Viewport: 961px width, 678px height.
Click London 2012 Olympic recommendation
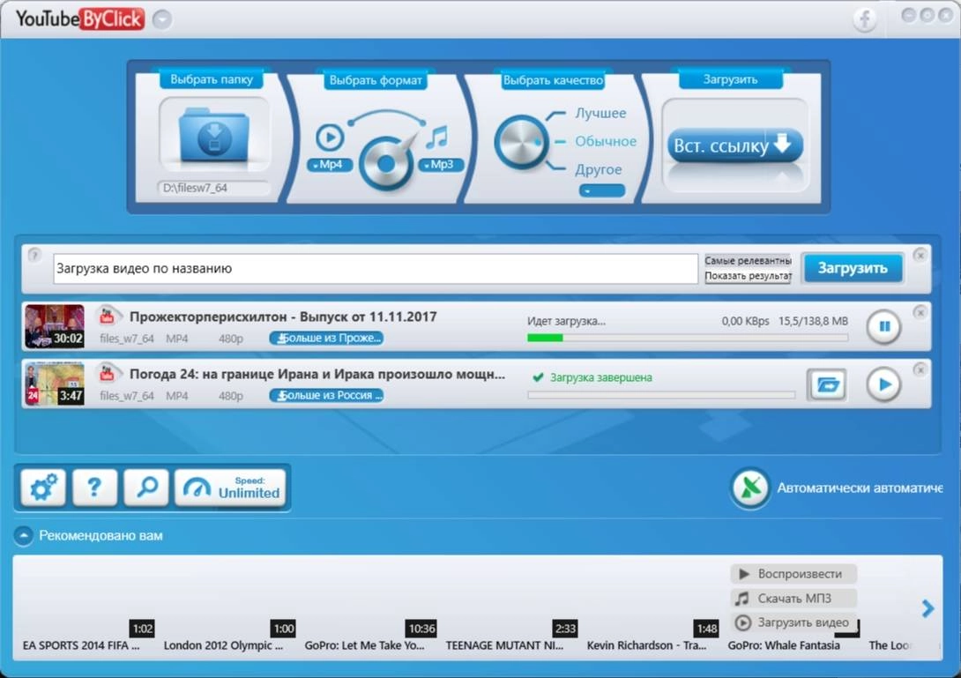pos(224,645)
